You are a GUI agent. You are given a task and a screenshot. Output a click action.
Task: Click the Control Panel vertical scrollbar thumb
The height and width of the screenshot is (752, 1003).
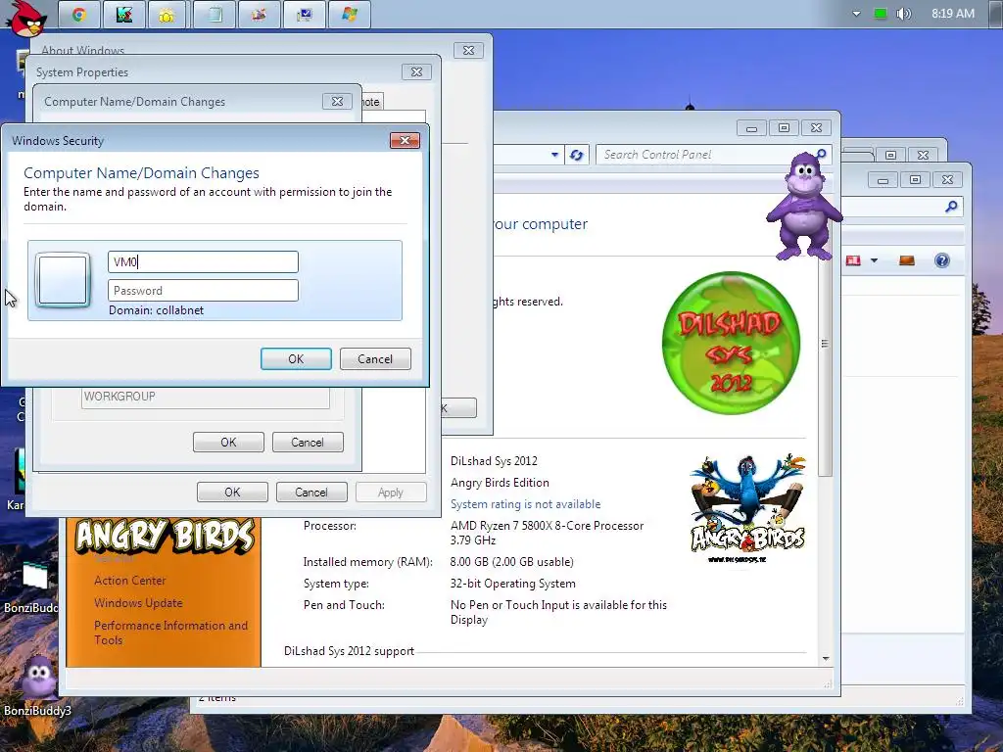tap(825, 344)
